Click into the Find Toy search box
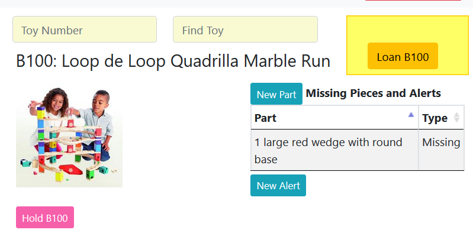This screenshot has width=473, height=233. coord(245,29)
